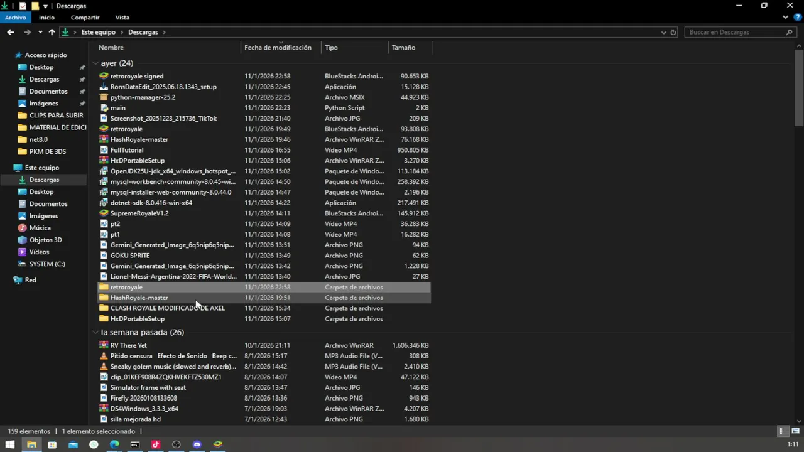Open the Command Prompt taskbar icon
The height and width of the screenshot is (452, 804).
pos(135,444)
